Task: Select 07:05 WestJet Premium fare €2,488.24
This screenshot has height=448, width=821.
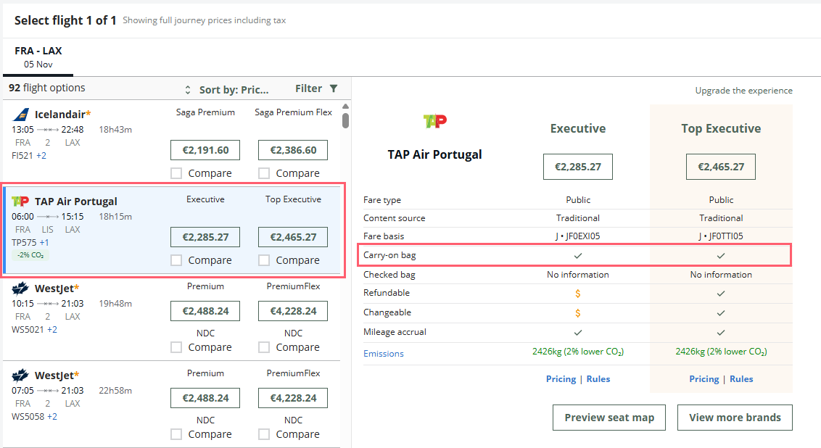Action: (205, 398)
